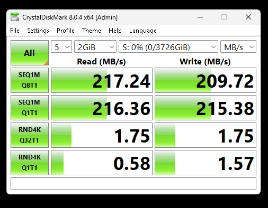268x208 pixels.
Task: Expand the S: drive selection dropdown
Action: (x=168, y=46)
